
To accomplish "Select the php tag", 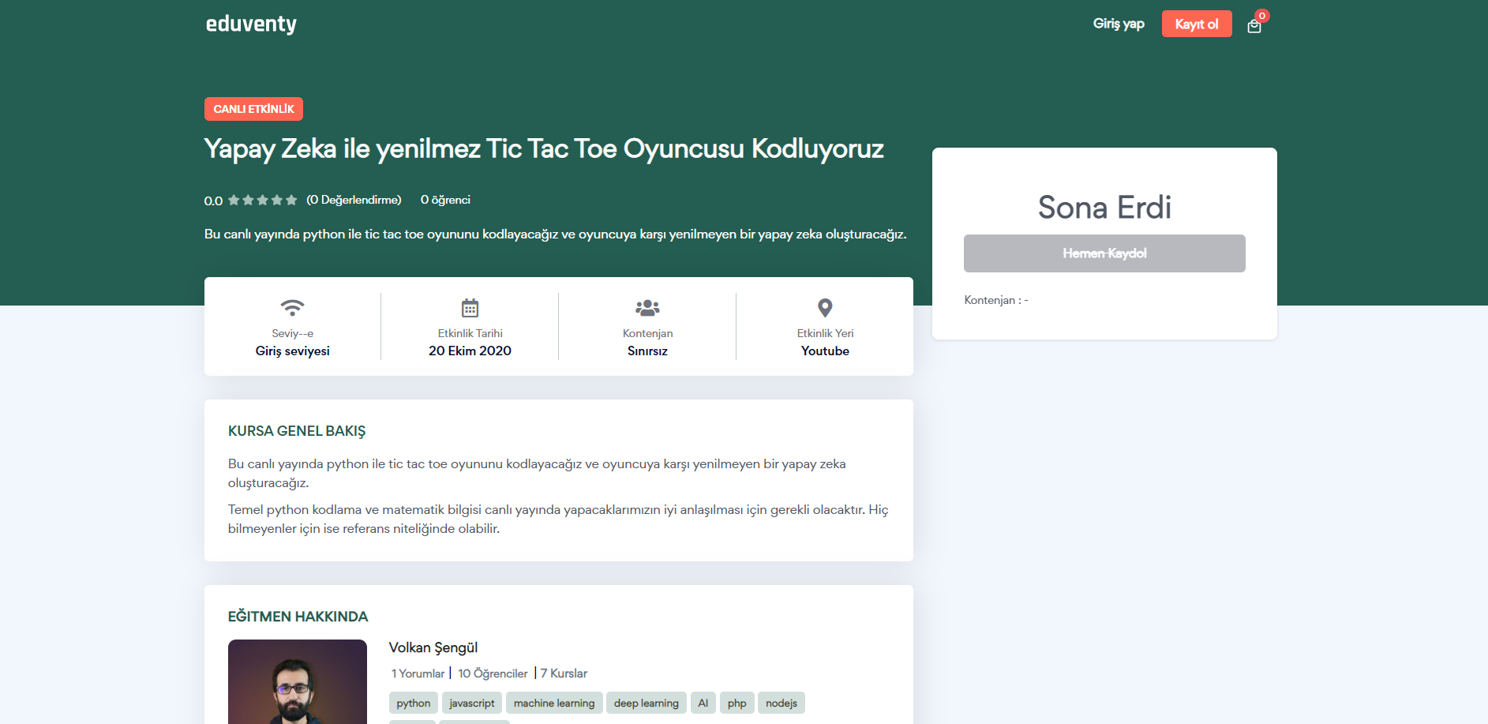I will pyautogui.click(x=737, y=703).
